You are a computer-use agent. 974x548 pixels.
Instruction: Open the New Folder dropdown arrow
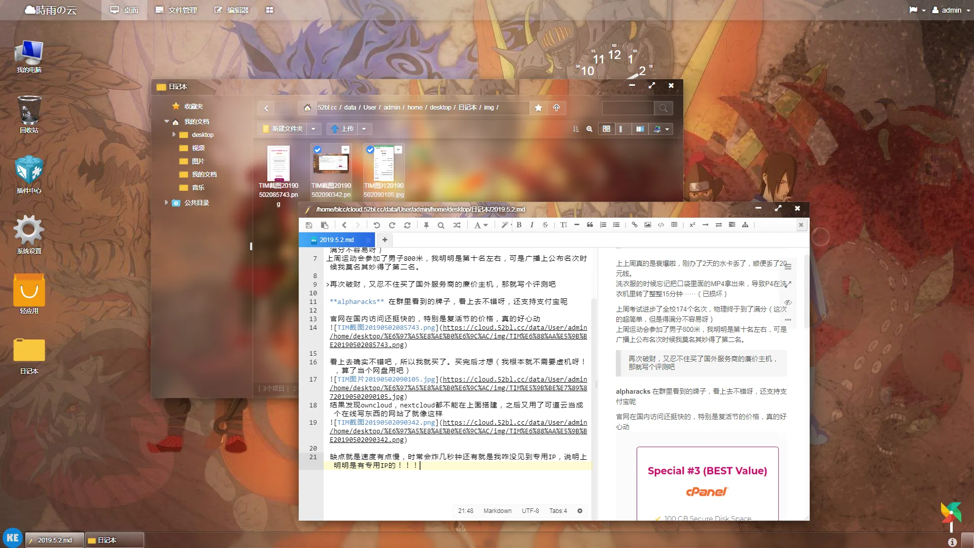(x=314, y=129)
